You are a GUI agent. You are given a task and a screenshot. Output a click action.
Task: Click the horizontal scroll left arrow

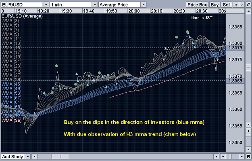tap(34, 157)
